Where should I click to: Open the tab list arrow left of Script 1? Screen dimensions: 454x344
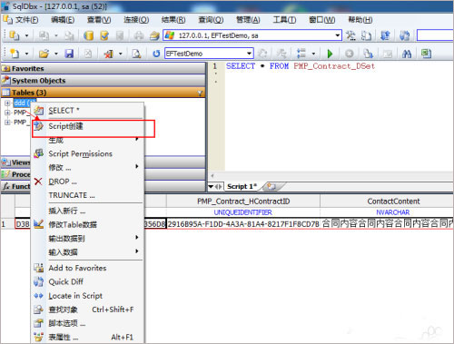(211, 187)
